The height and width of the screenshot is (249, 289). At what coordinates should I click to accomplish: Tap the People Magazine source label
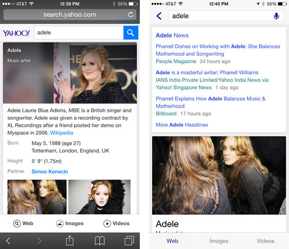click(x=176, y=61)
